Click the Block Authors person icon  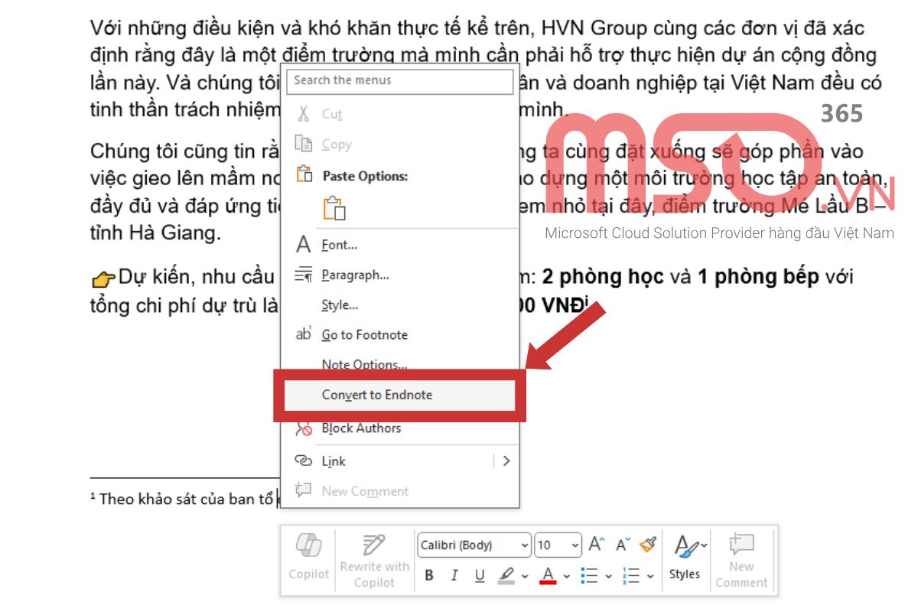click(304, 428)
